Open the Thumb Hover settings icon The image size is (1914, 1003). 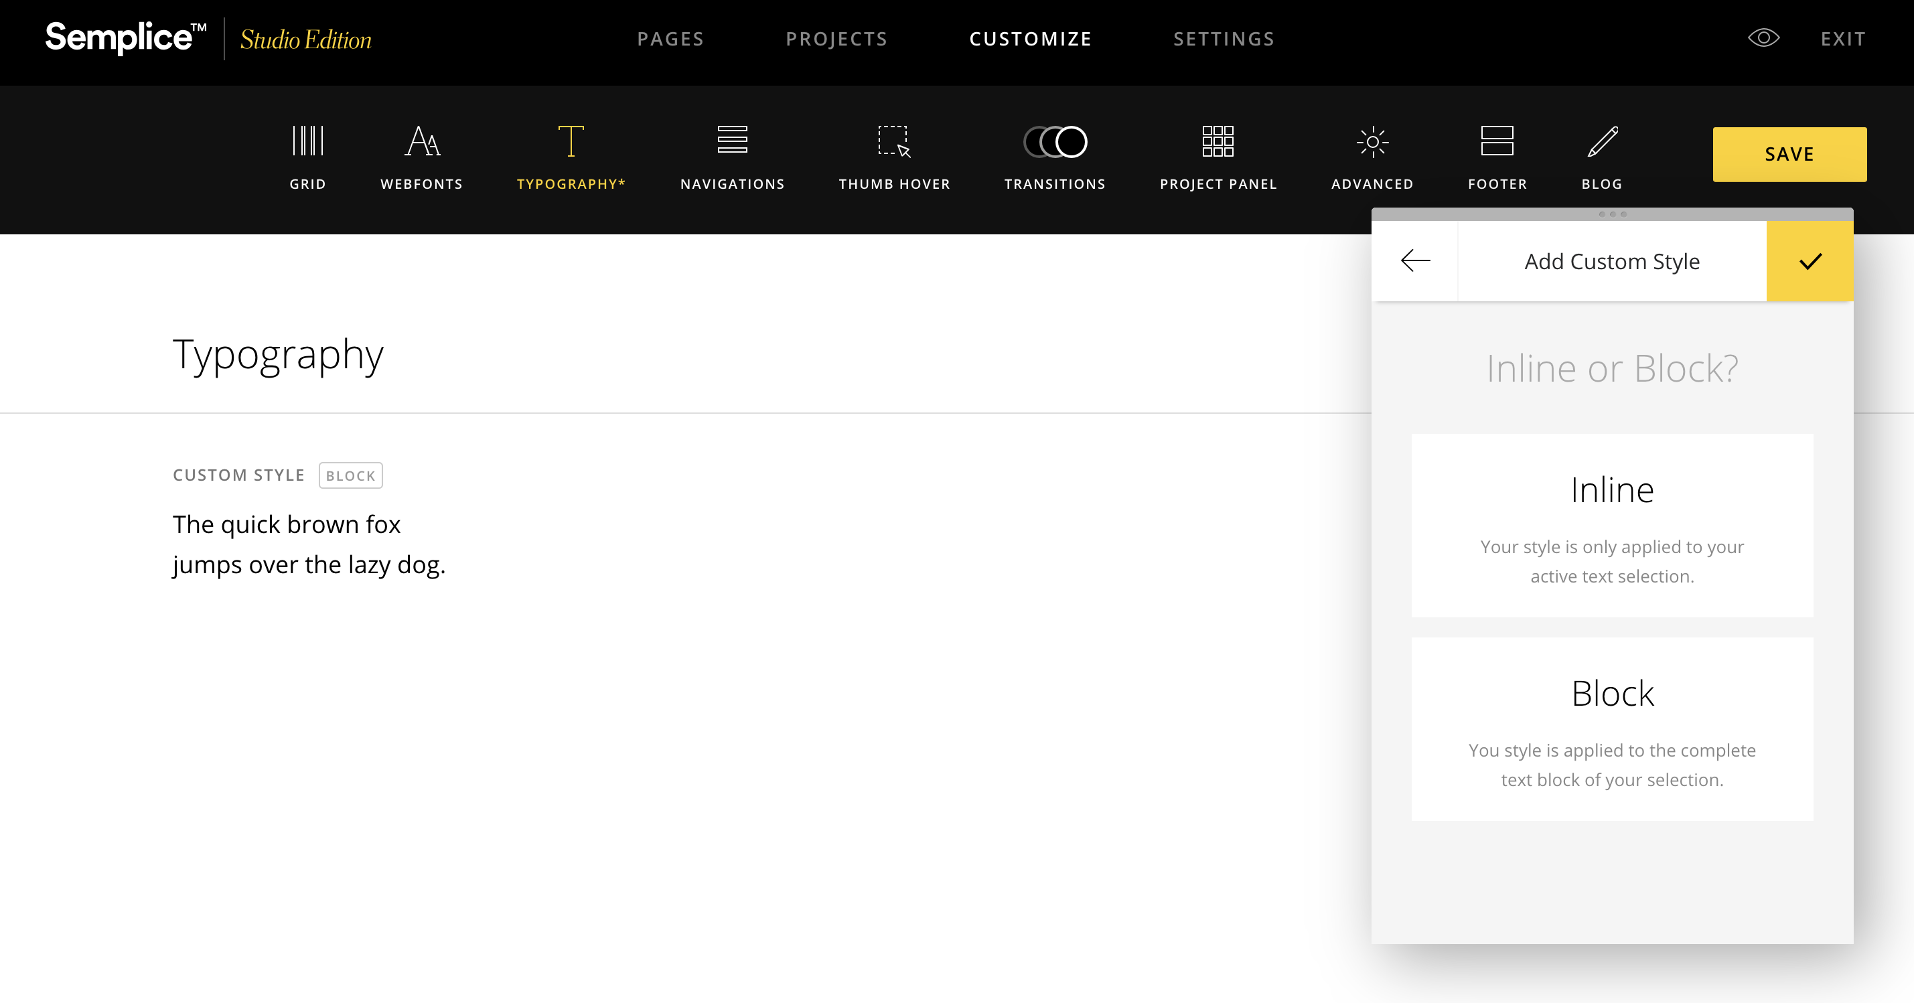pos(894,141)
